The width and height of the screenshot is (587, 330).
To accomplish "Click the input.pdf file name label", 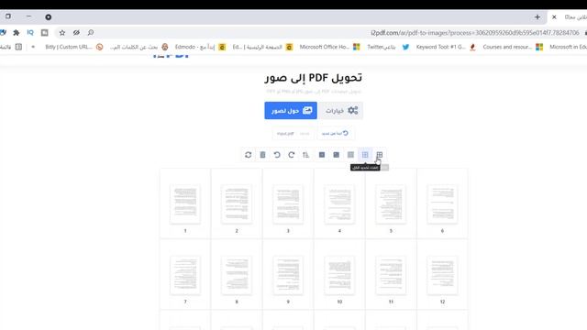I will 285,134.
